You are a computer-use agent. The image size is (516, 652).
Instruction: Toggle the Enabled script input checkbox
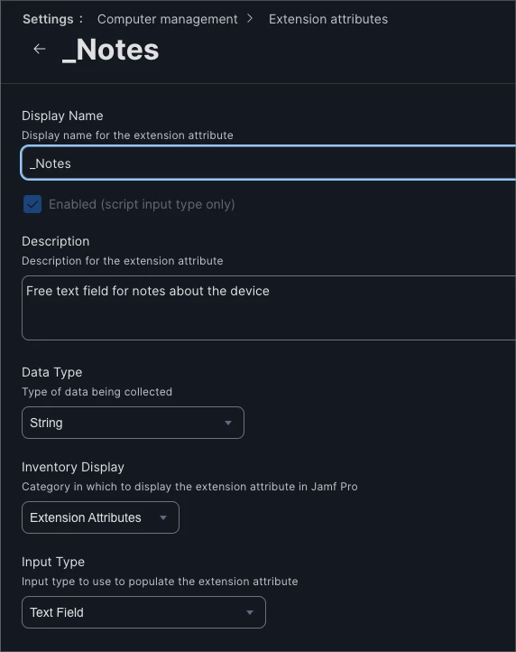[32, 204]
